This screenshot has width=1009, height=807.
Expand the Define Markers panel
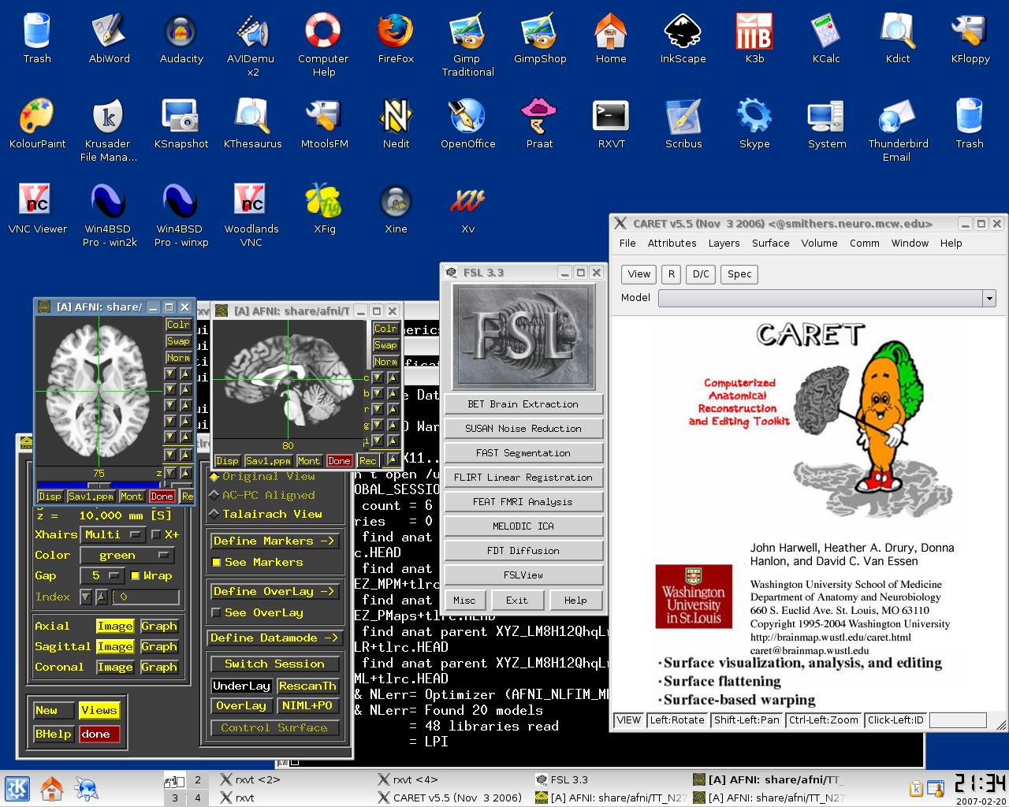pos(274,541)
